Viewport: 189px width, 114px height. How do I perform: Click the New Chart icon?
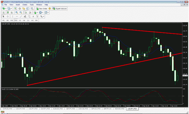pos(3,8)
